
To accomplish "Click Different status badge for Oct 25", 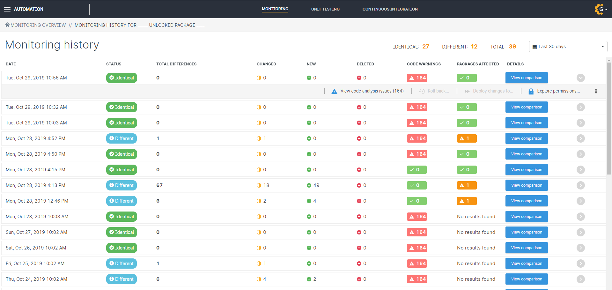I will pyautogui.click(x=122, y=264).
